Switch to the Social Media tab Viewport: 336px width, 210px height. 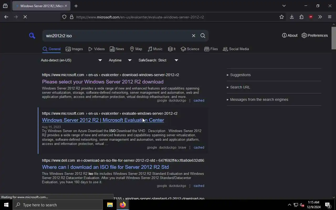coord(236,49)
